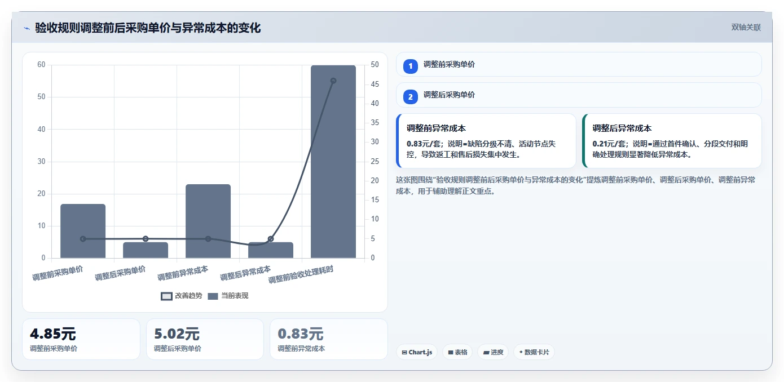Click the bar for 调整后采购单价
Screen dimensions: 784x382
(146, 250)
